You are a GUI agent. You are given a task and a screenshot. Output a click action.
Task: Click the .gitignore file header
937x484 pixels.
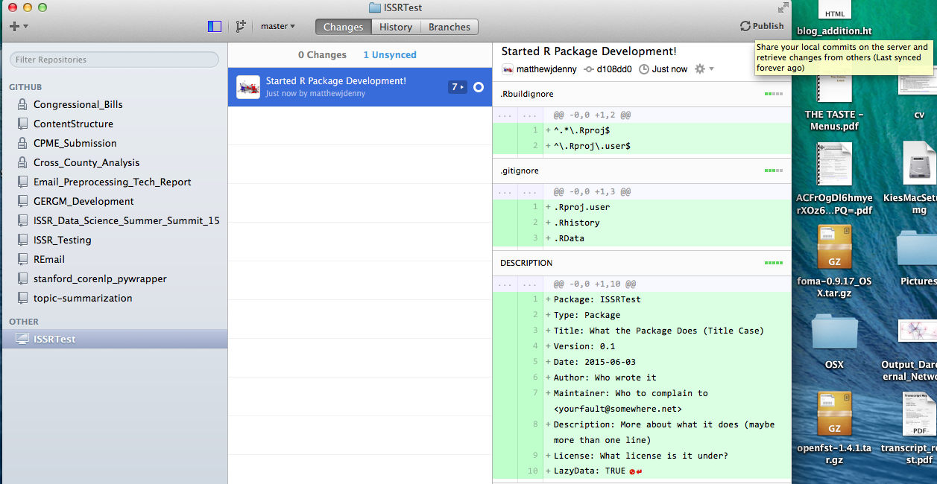point(642,171)
